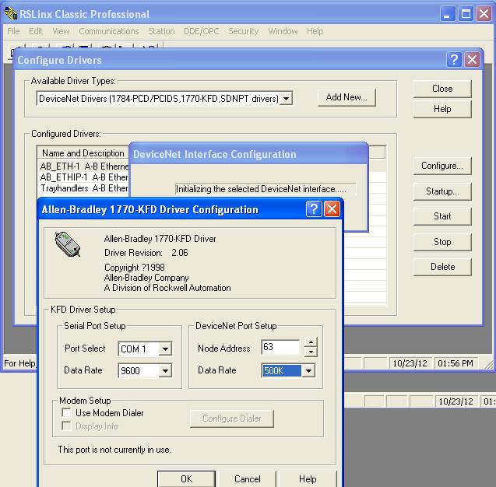This screenshot has height=487, width=496.
Task: Expand the Available Driver Types dropdown
Action: click(x=286, y=99)
